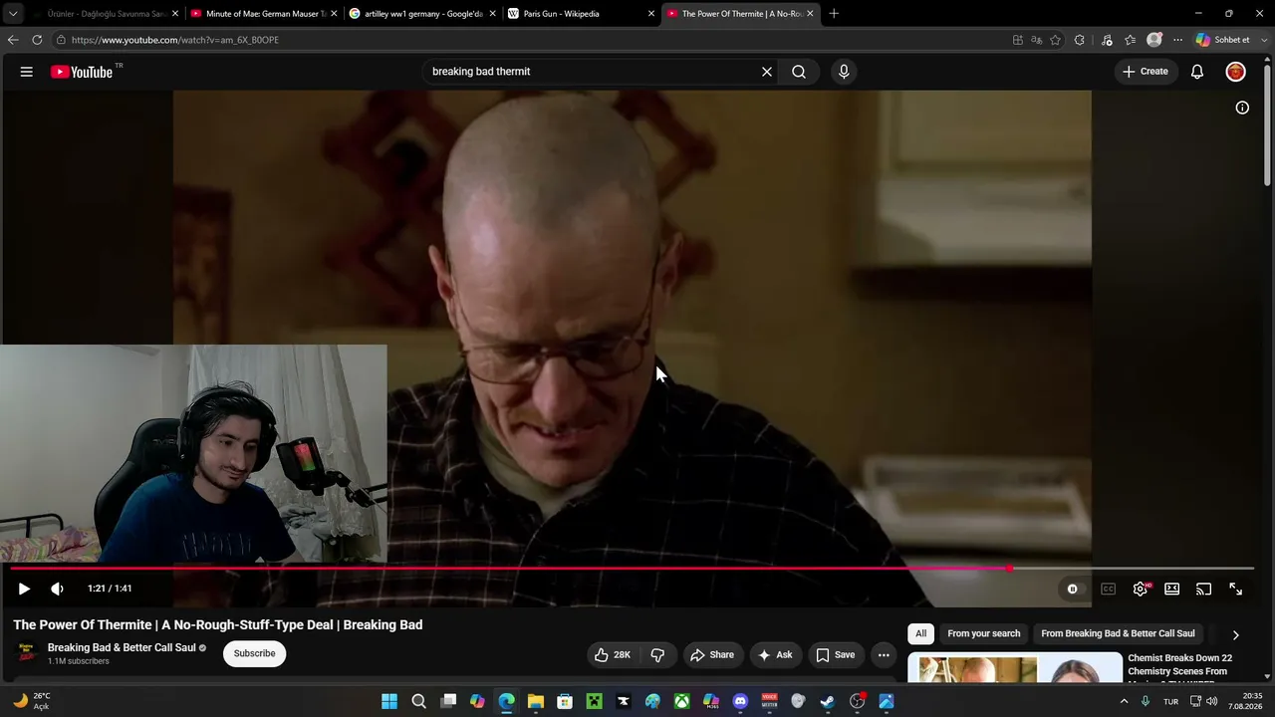
Task: Toggle closed captions
Action: coord(1108,589)
